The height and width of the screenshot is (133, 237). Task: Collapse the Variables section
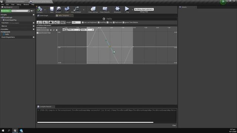pos(1,29)
